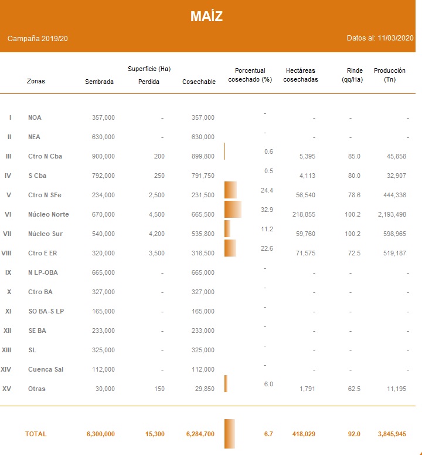Click the Producción (Tn) column header
The image size is (422, 455).
tap(389, 75)
